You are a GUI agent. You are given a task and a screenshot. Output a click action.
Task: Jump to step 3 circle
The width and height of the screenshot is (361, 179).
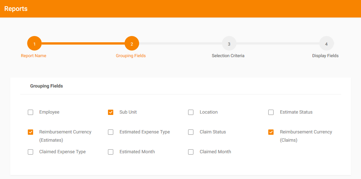(x=229, y=43)
